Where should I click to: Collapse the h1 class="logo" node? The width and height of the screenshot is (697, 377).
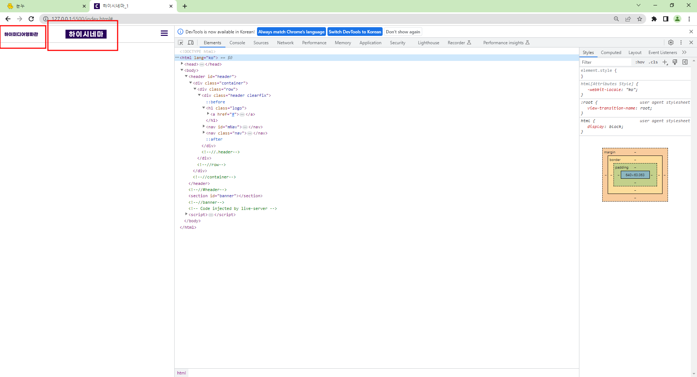pos(204,108)
